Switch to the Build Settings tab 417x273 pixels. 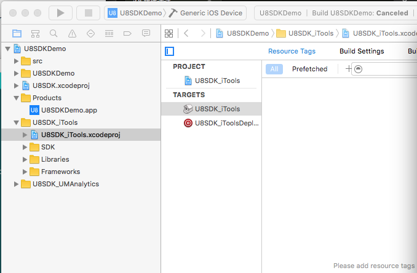[x=362, y=51]
